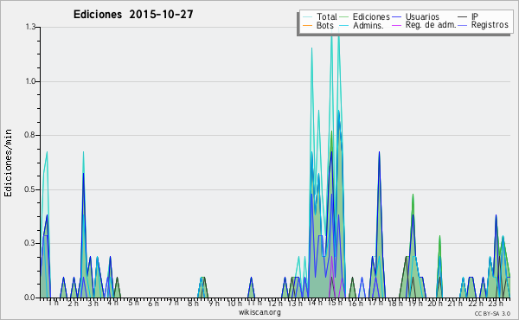Click the '23 h' x-axis label

tap(496, 303)
